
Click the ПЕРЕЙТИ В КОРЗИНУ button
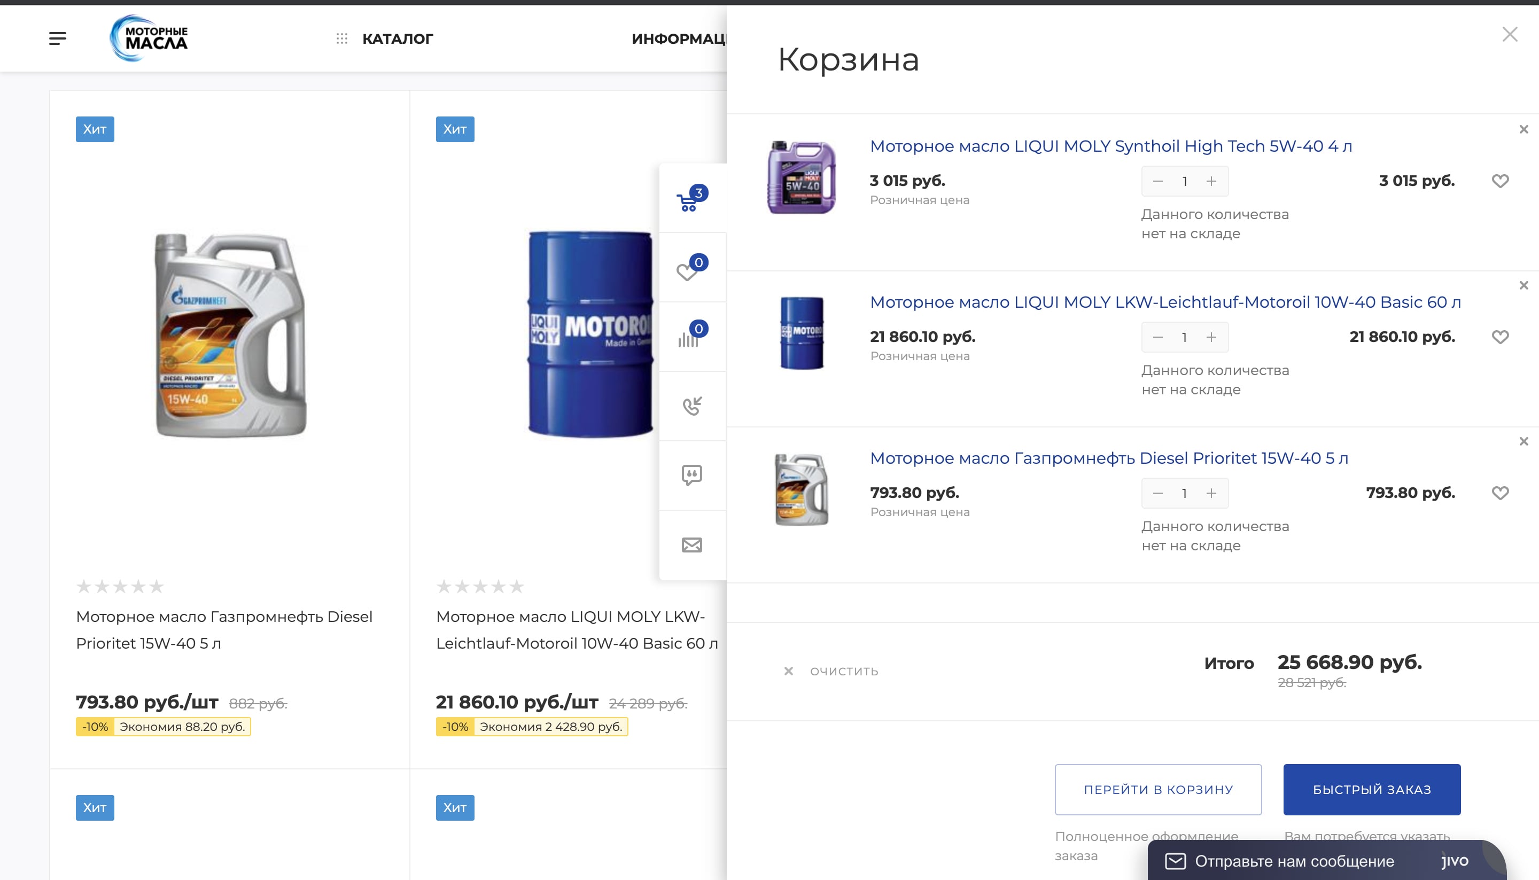[1157, 789]
